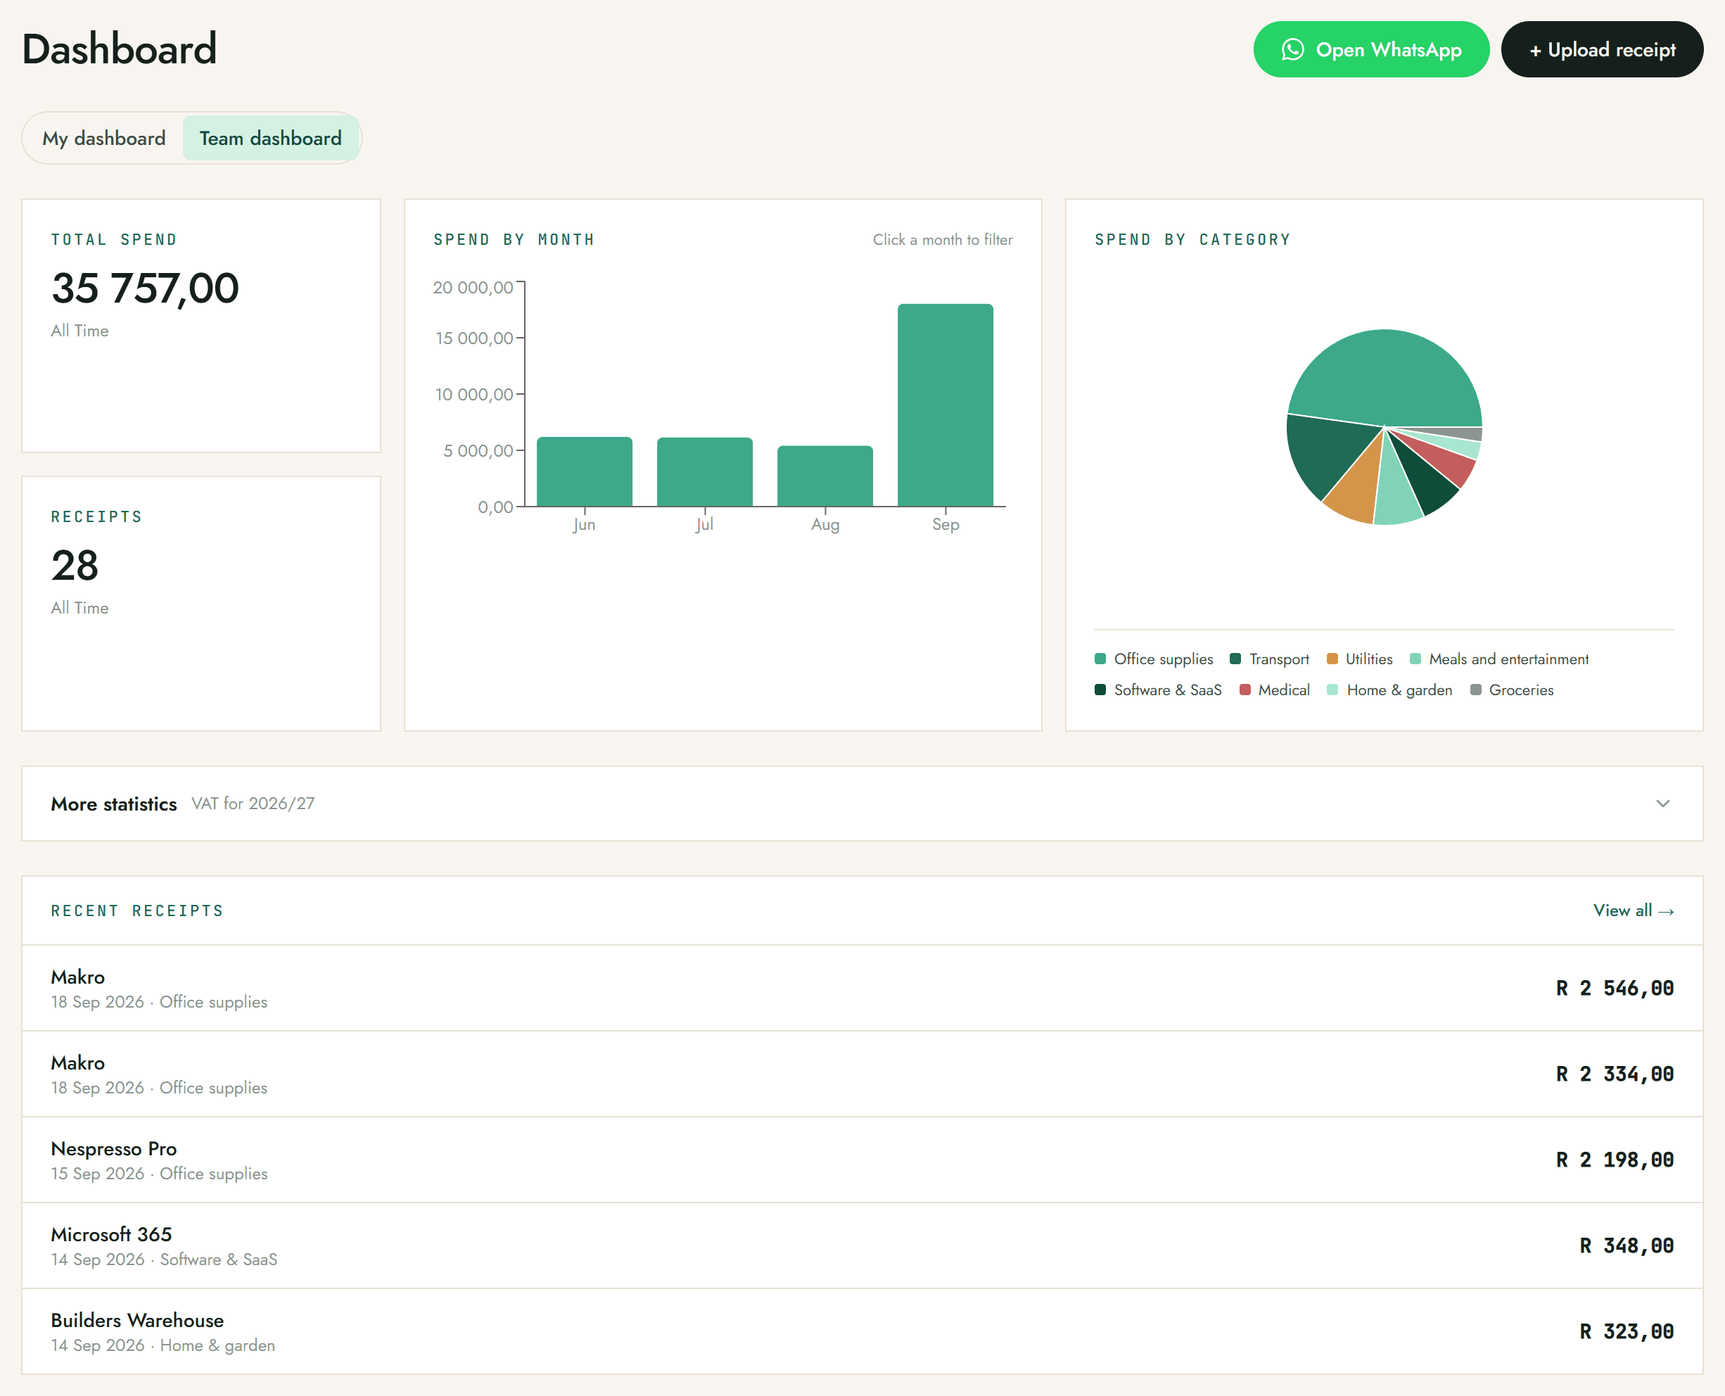1725x1396 pixels.
Task: Click the Groceries legend swatch
Action: (x=1476, y=690)
